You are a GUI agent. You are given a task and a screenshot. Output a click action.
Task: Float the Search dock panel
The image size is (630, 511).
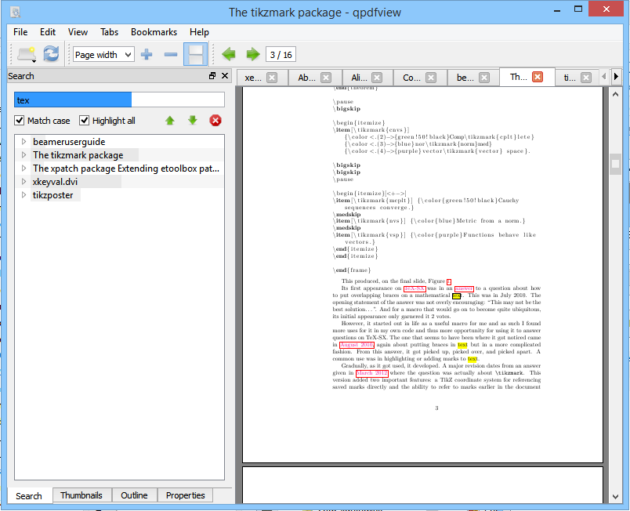212,76
